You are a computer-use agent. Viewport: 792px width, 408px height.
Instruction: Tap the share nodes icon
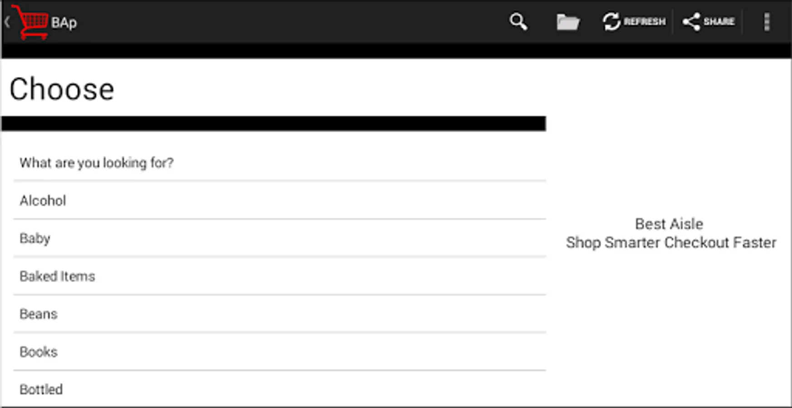(691, 22)
